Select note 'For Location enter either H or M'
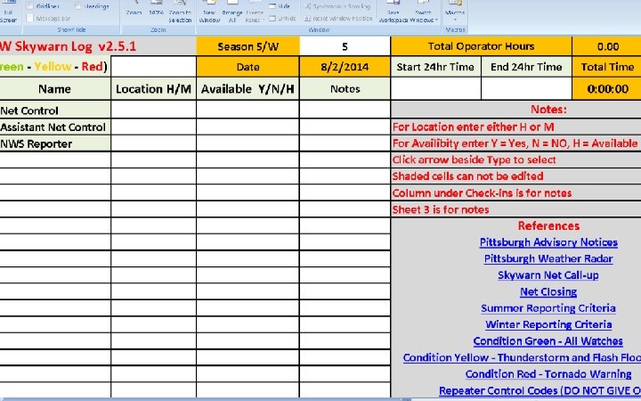Viewport: 641px width, 401px height. tap(515, 127)
